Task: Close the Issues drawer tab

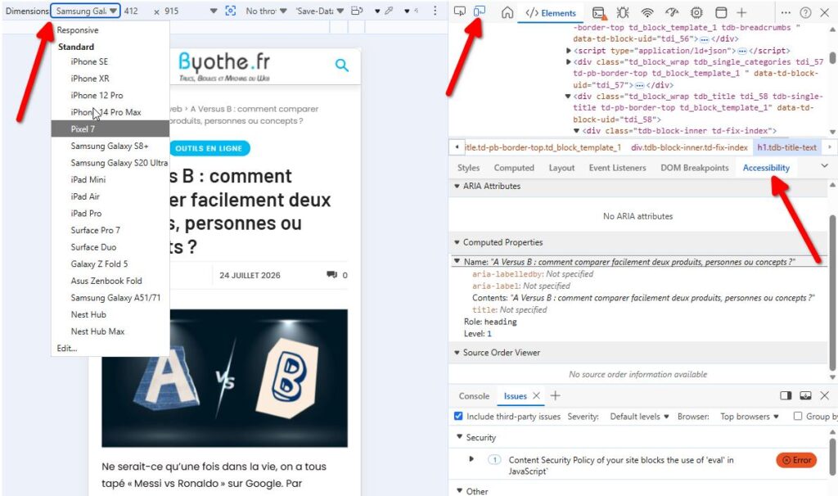Action: pyautogui.click(x=537, y=395)
